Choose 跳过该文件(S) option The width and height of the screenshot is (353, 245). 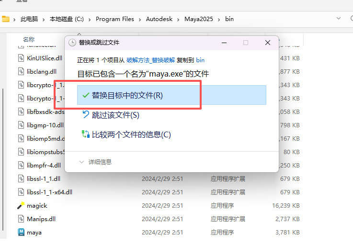[115, 115]
